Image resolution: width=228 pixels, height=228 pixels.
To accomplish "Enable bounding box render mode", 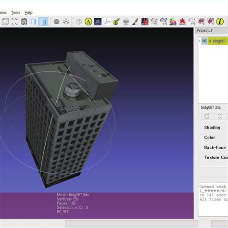I will (5, 22).
